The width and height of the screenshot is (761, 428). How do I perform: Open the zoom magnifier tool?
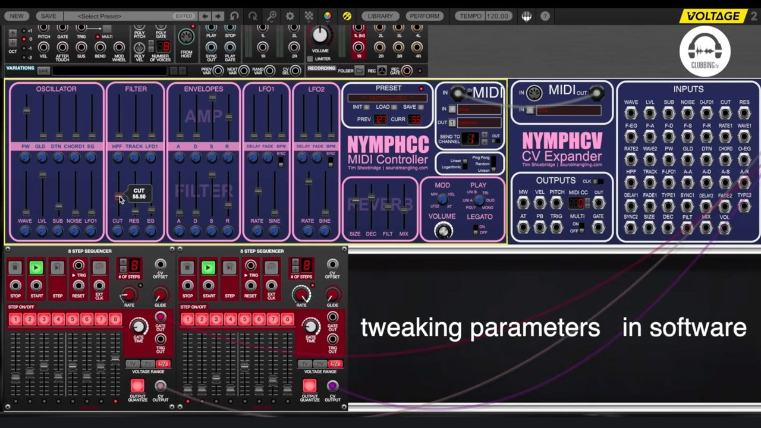pos(271,16)
